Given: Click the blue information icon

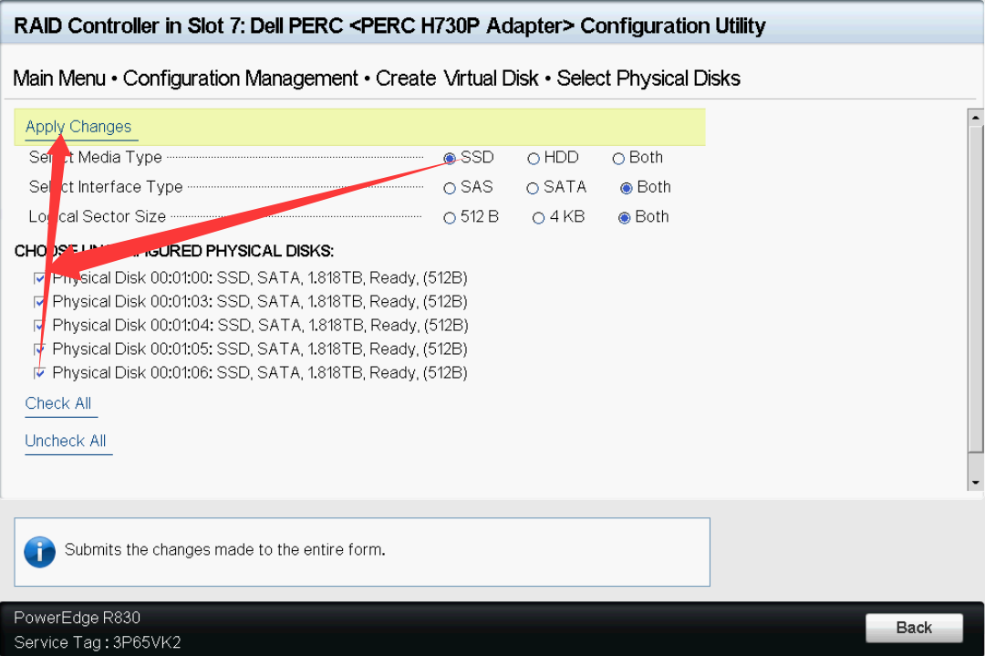Looking at the screenshot, I should (x=40, y=551).
